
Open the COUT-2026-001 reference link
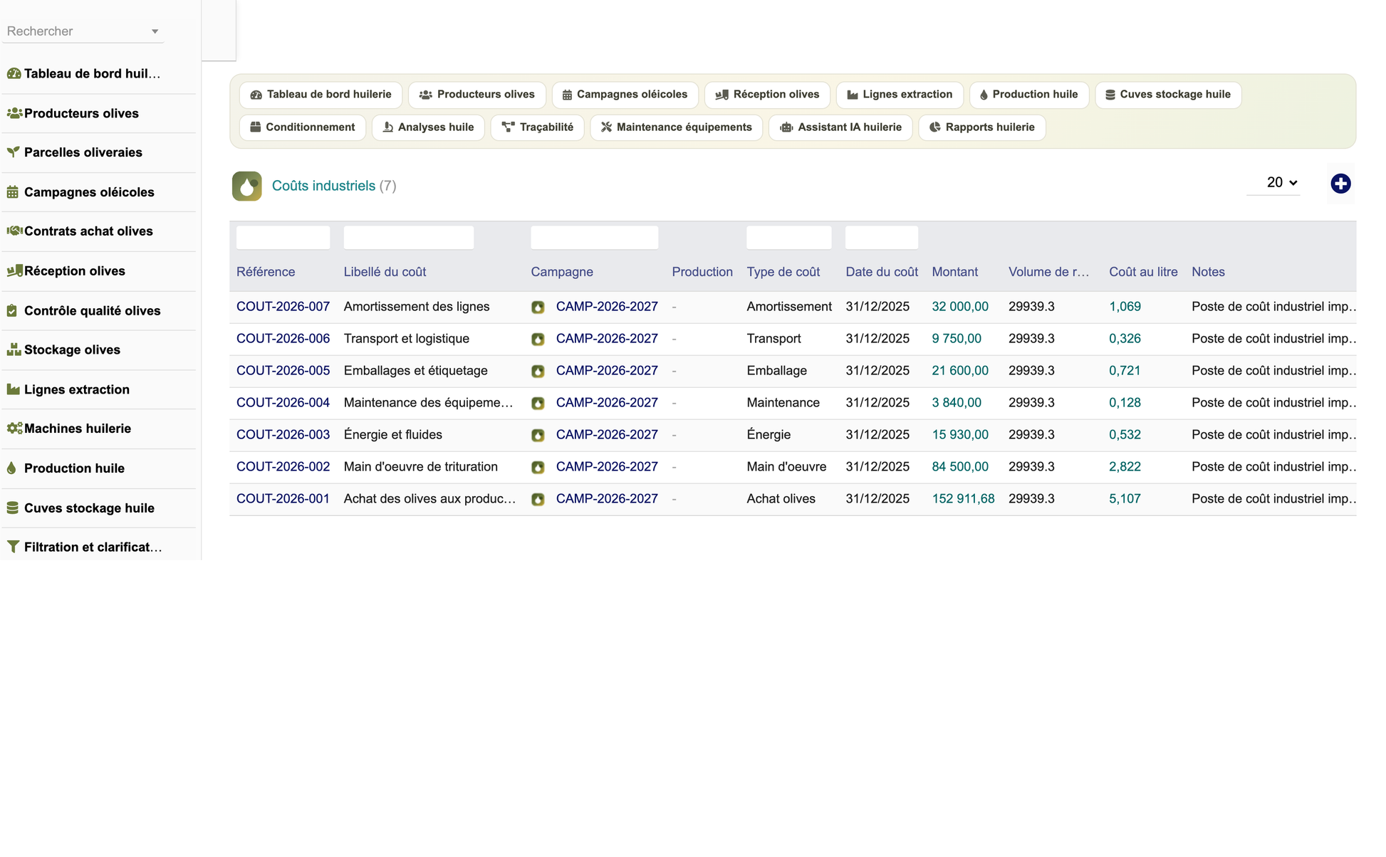click(283, 499)
